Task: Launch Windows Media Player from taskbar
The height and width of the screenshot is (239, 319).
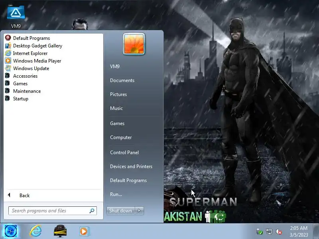Action: coord(84,231)
